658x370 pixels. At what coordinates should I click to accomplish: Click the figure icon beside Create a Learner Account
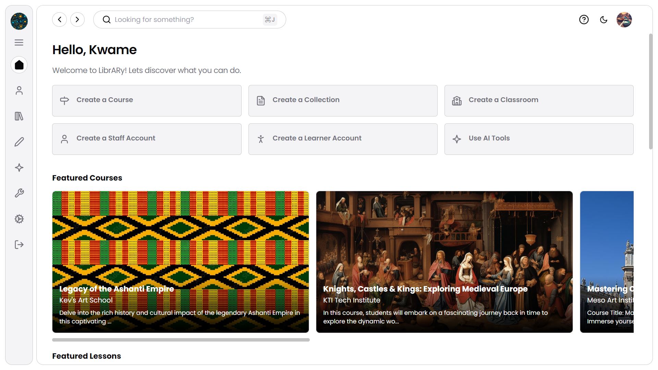pos(261,139)
